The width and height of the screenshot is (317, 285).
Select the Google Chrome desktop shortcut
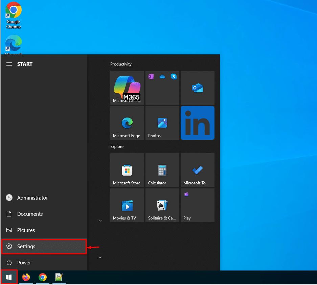coord(13,15)
